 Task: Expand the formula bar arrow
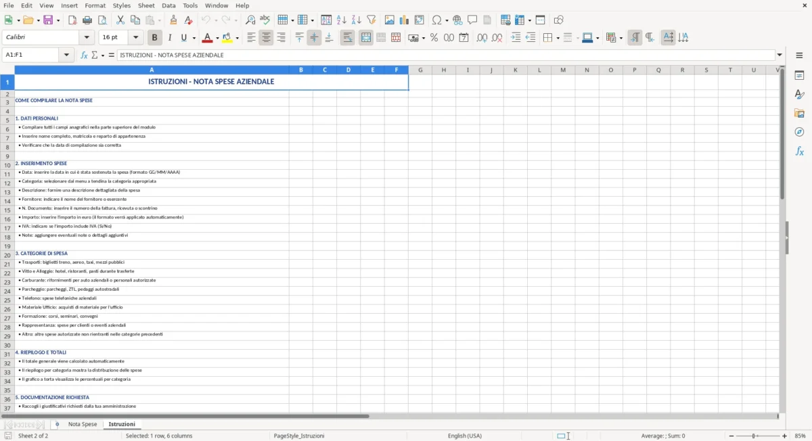click(780, 55)
